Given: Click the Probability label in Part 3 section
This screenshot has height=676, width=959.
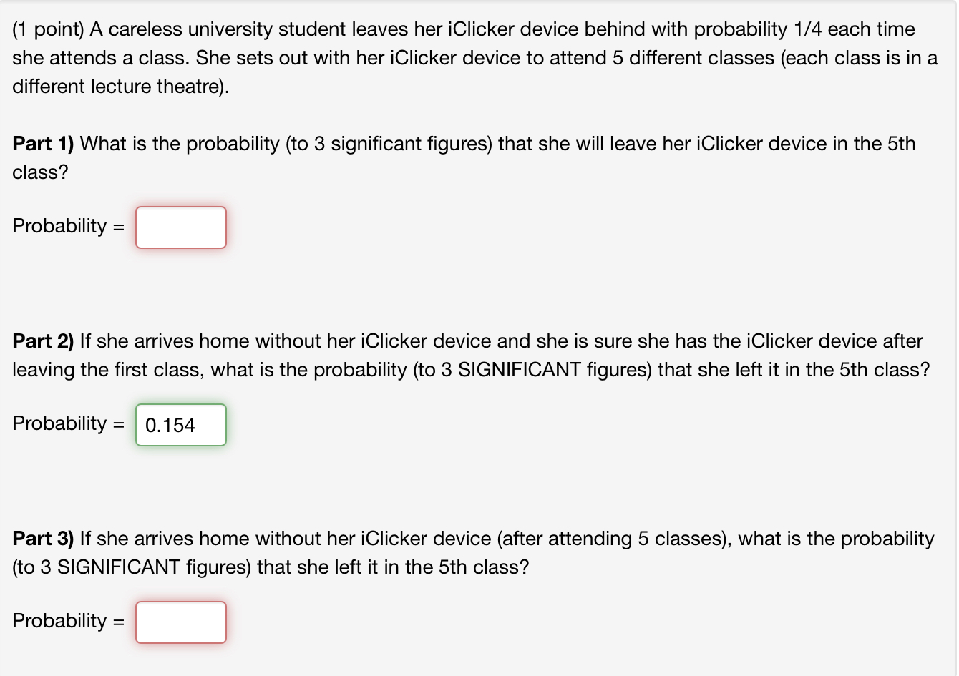Looking at the screenshot, I should coord(61,621).
